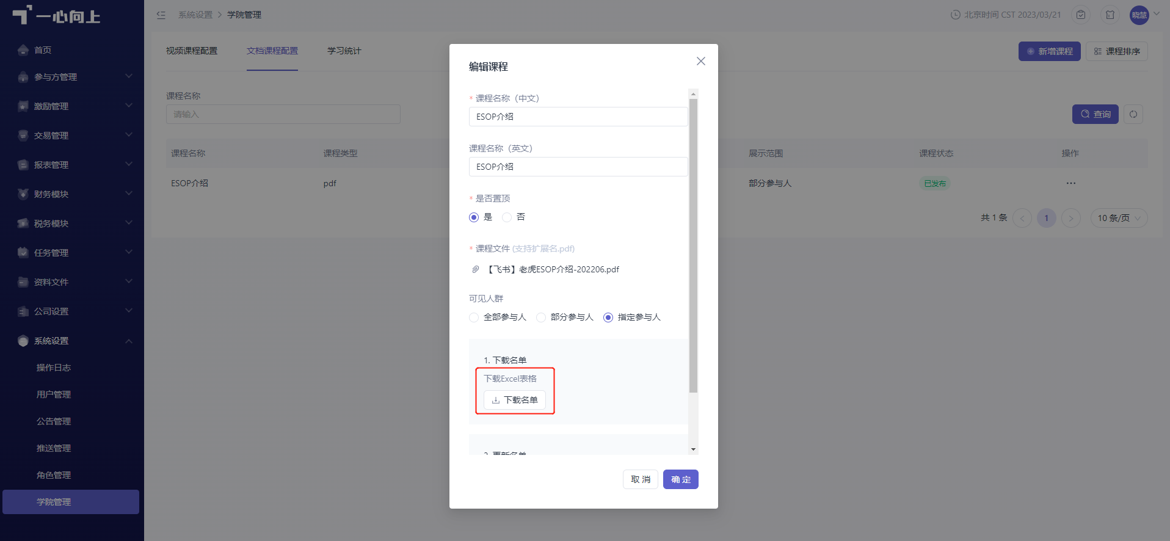
Task: Expand the 报表管理 menu chevron
Action: pos(129,164)
